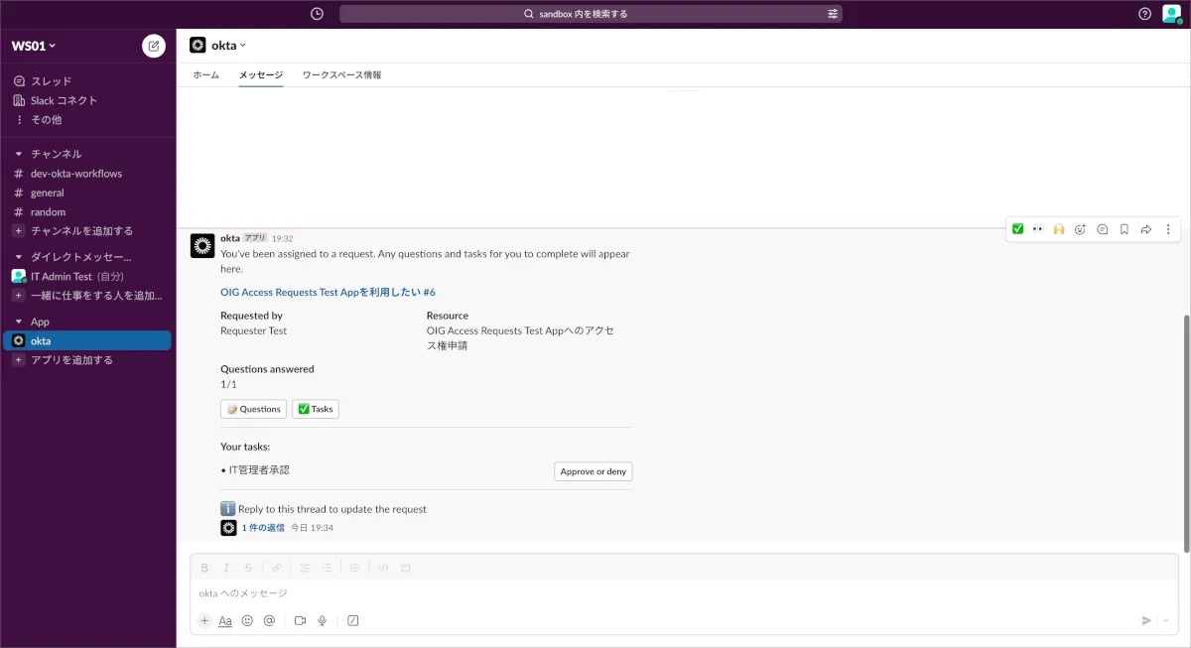Focus okta message input field
The image size is (1191, 648).
(x=684, y=593)
